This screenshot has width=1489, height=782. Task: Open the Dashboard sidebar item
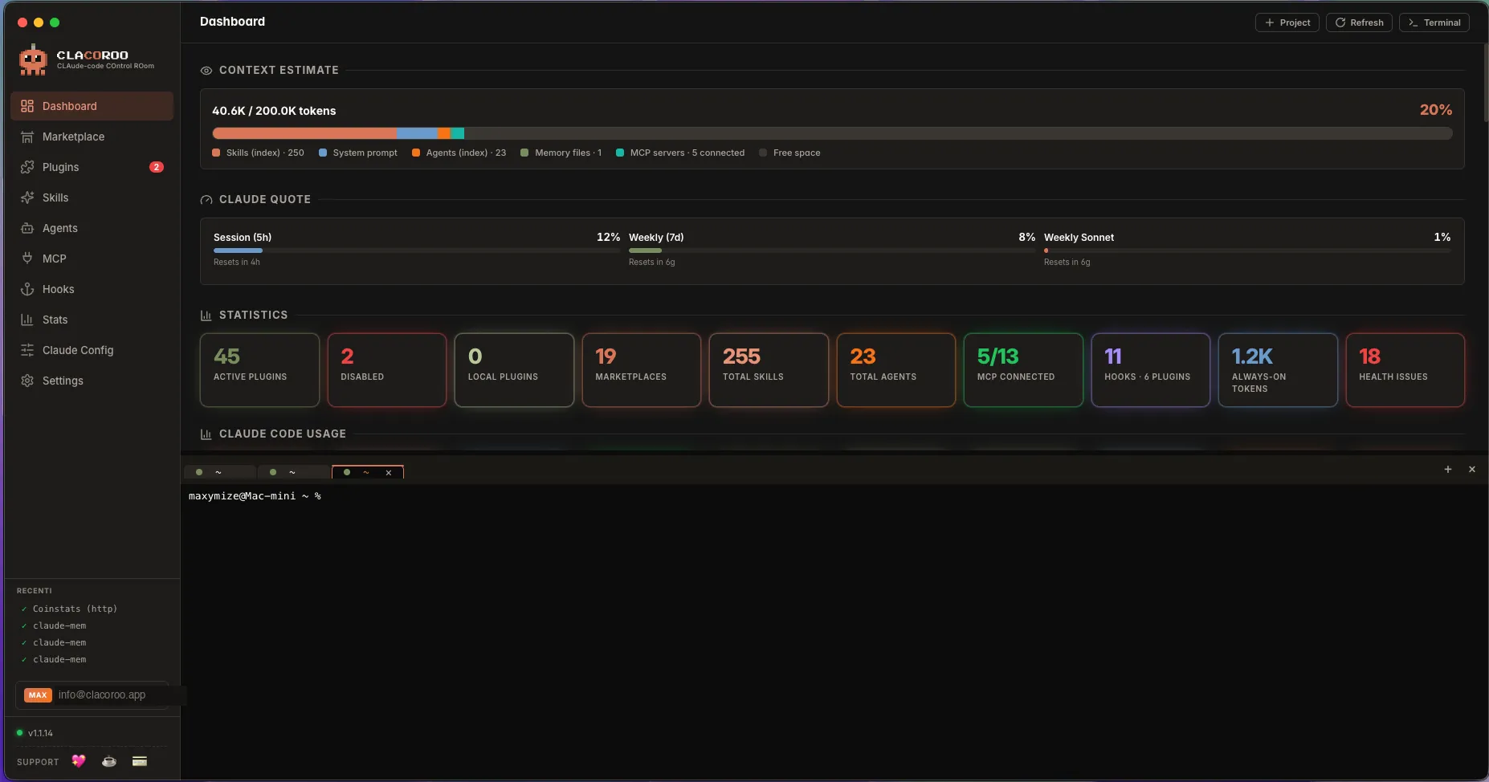(92, 106)
